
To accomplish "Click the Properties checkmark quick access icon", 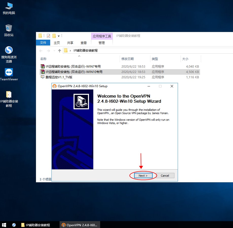I will [48, 36].
